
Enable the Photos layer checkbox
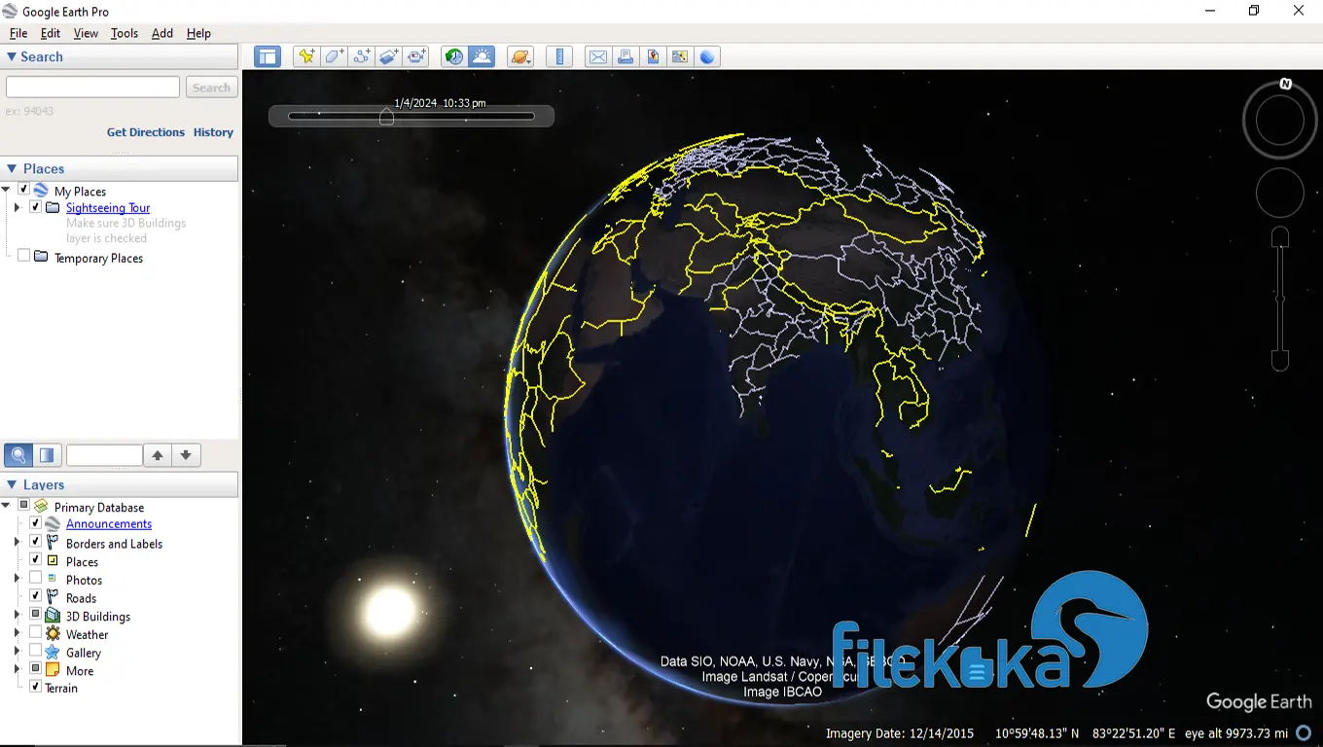(x=36, y=578)
